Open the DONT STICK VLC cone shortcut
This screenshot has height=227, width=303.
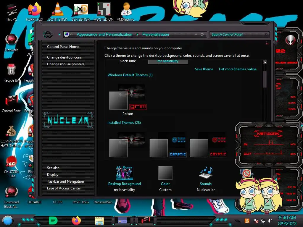[x=58, y=12]
